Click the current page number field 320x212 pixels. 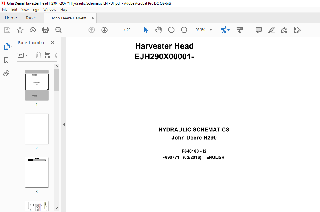pos(118,30)
